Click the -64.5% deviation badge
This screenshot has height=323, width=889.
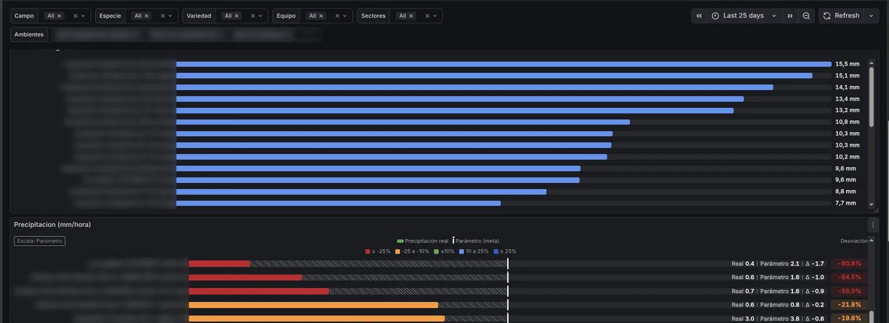pos(850,277)
